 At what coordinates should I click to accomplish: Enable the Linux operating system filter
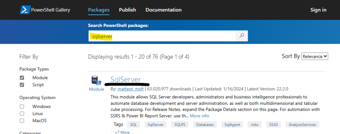coord(22,114)
